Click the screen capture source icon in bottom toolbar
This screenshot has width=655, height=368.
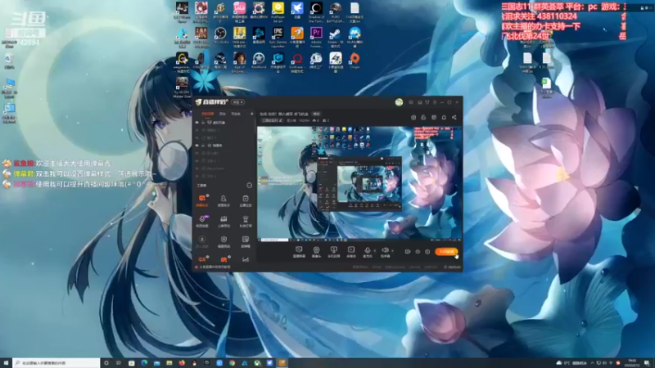pos(299,252)
